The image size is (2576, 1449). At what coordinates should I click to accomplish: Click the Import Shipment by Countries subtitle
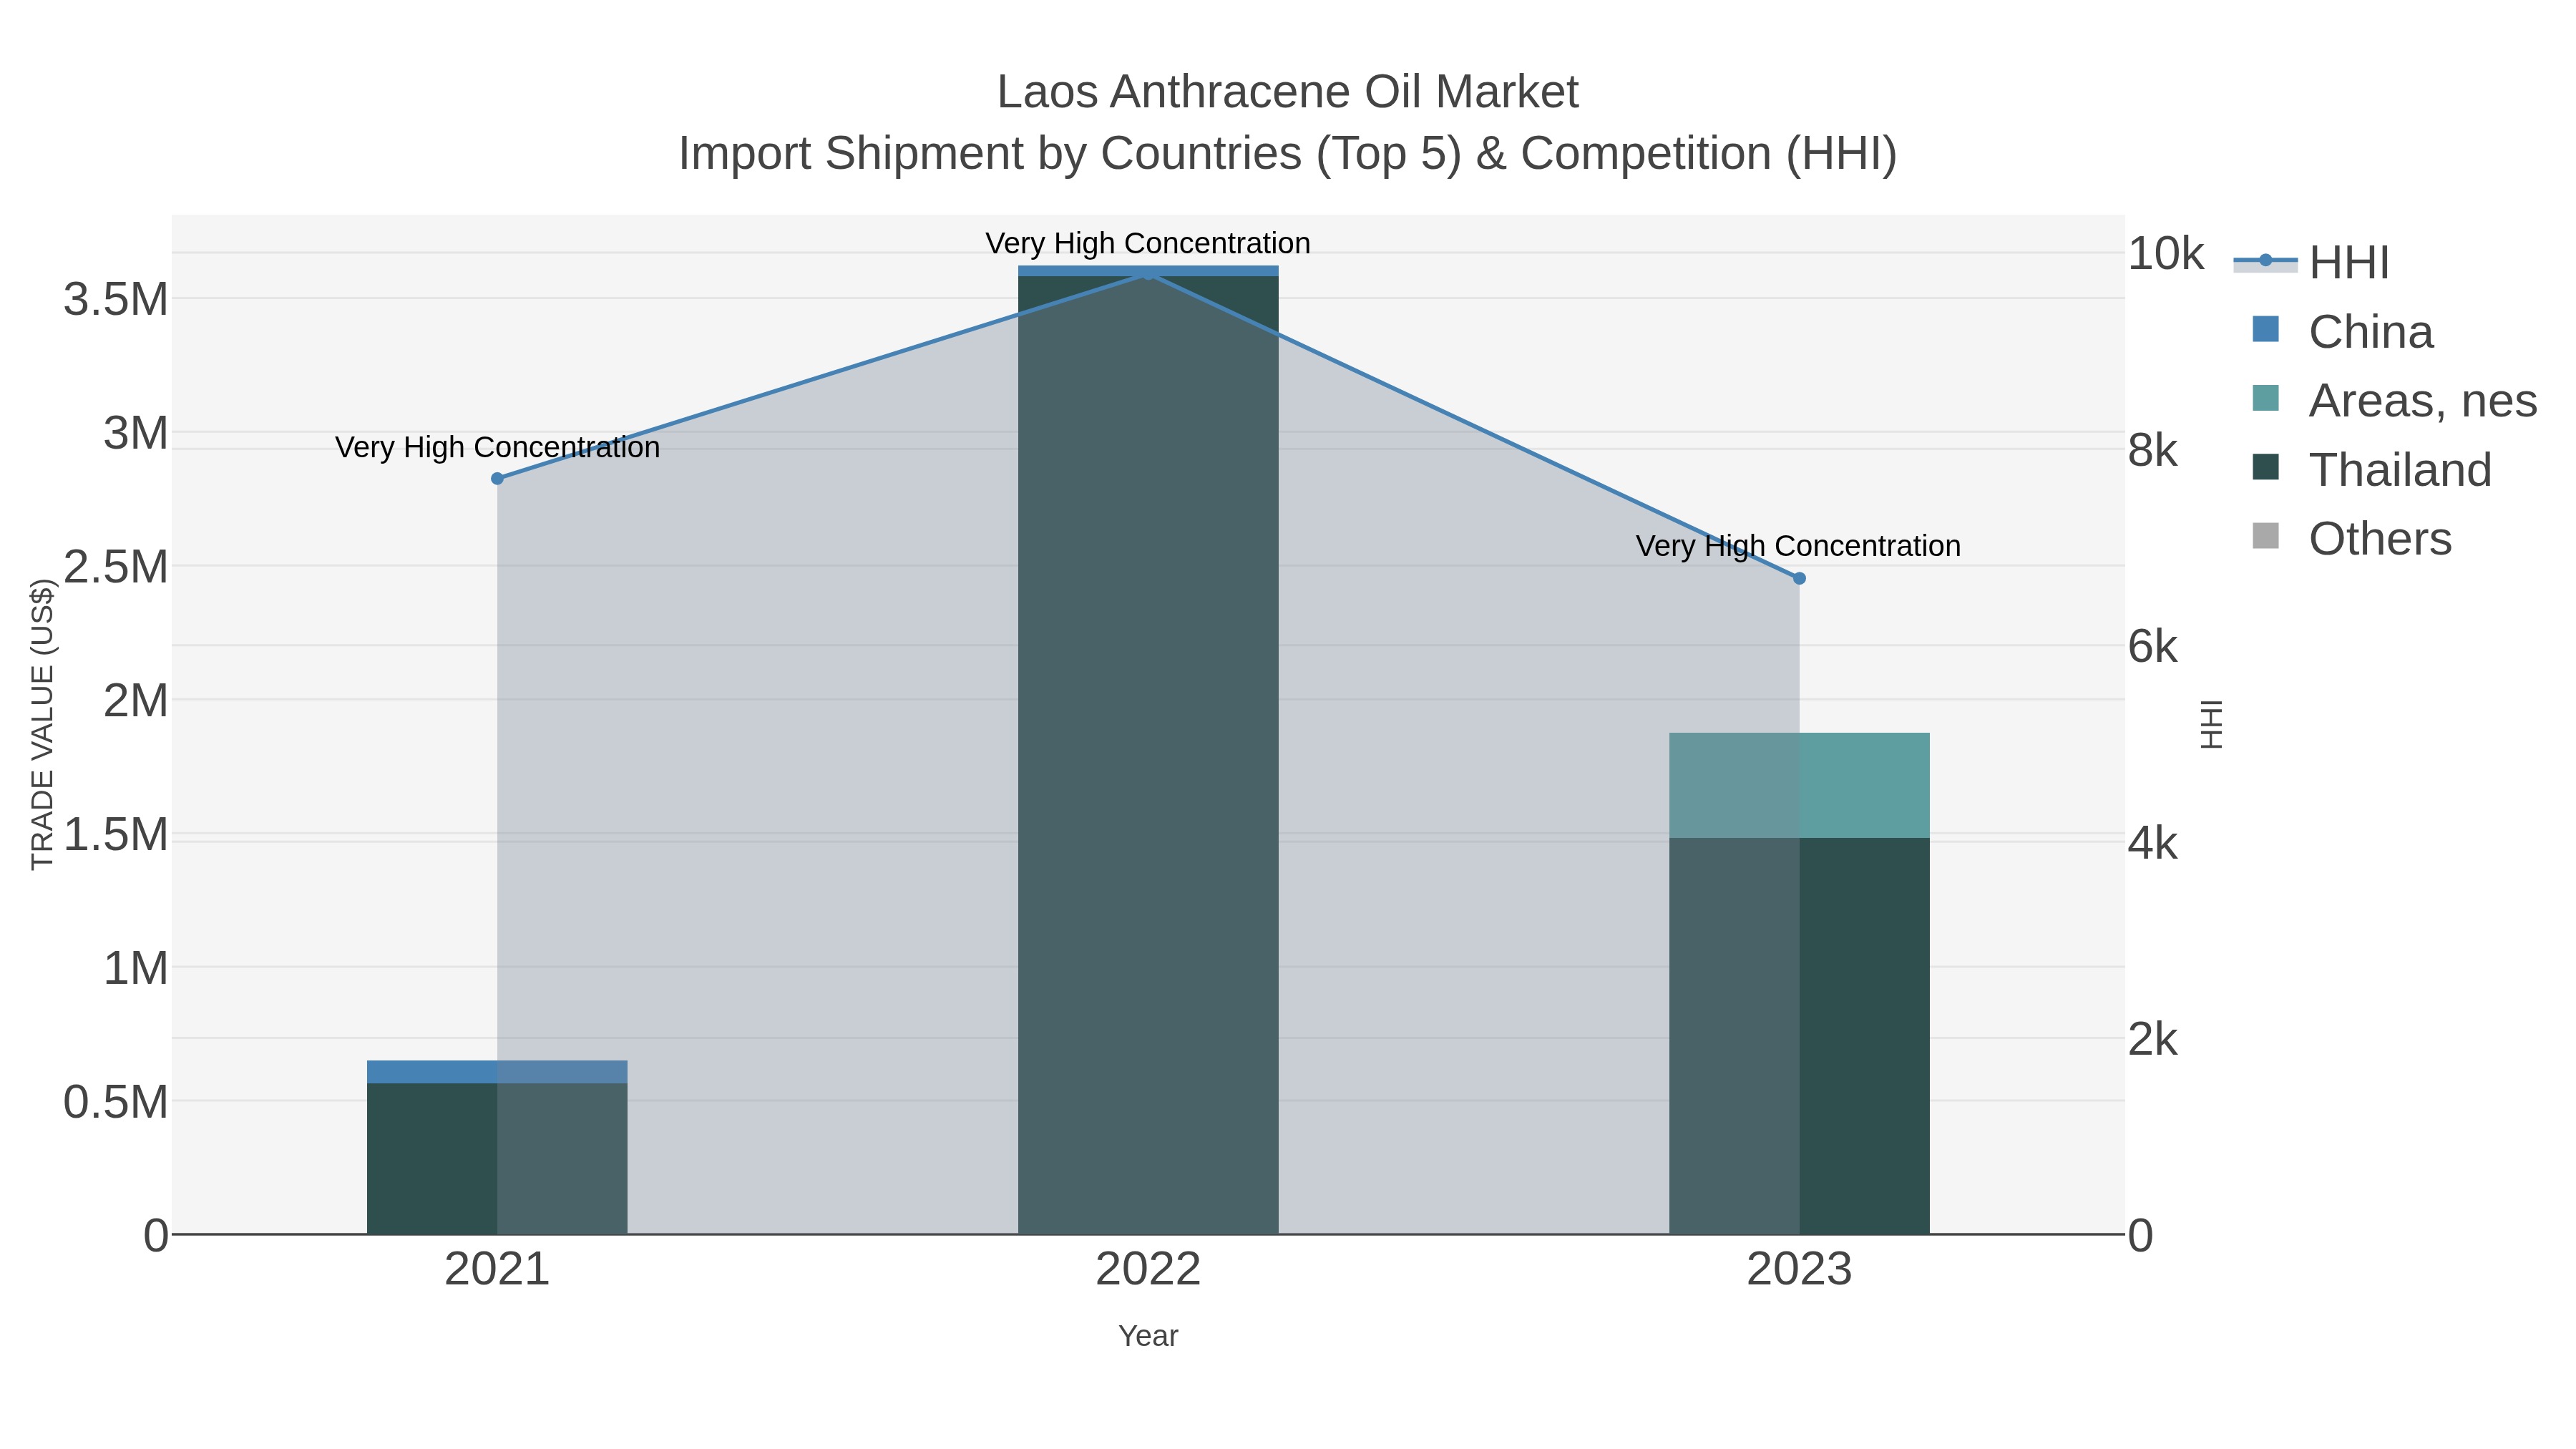click(1288, 154)
